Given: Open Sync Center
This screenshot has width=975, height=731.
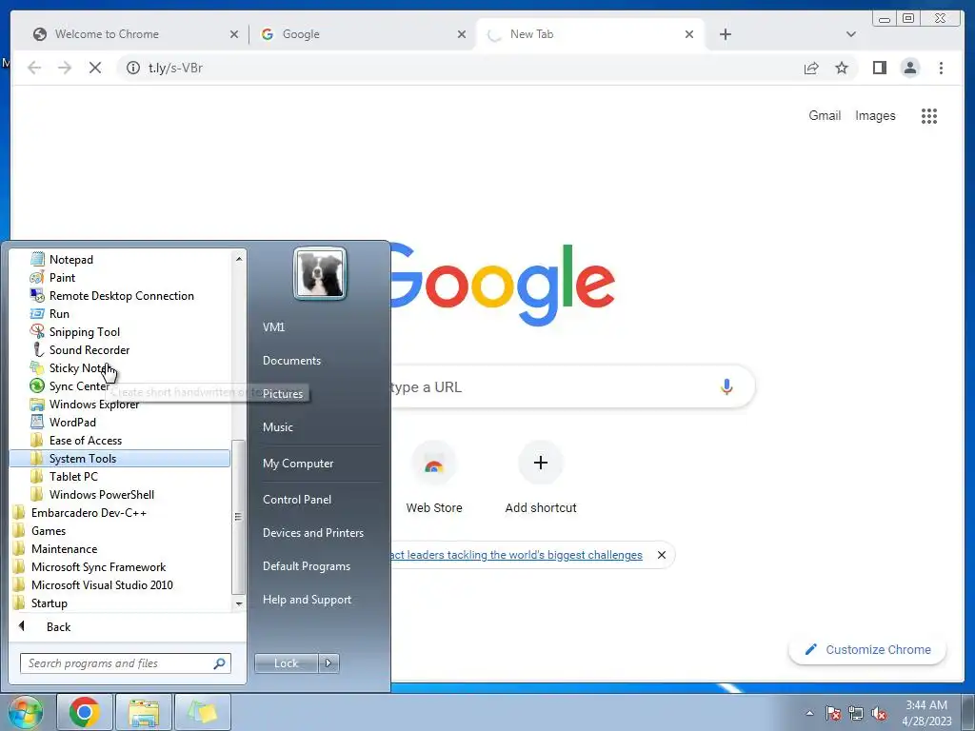Looking at the screenshot, I should pos(78,385).
